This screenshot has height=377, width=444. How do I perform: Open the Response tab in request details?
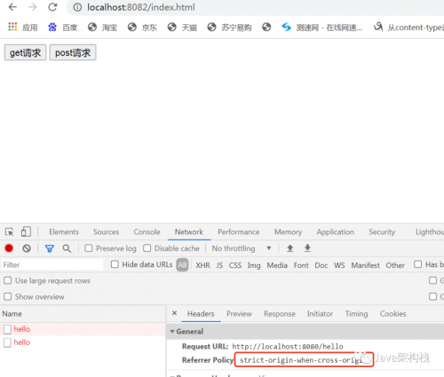(x=280, y=314)
